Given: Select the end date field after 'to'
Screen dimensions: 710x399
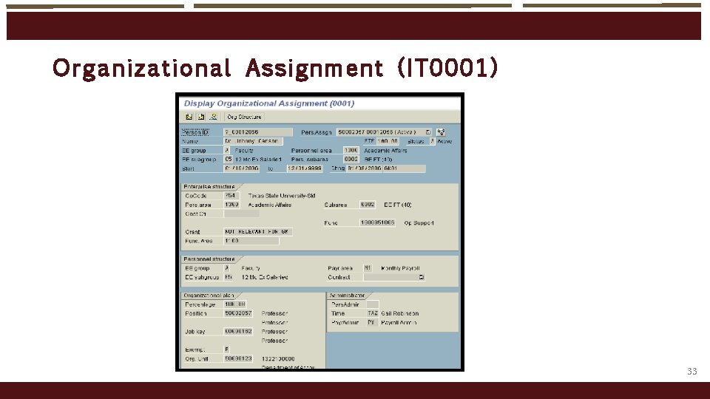Looking at the screenshot, I should coord(305,168).
